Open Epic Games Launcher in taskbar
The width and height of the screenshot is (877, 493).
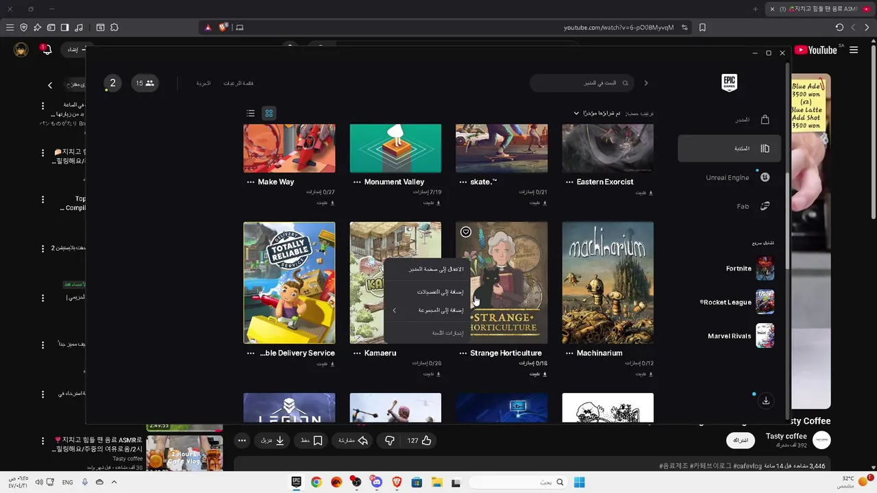tap(297, 482)
